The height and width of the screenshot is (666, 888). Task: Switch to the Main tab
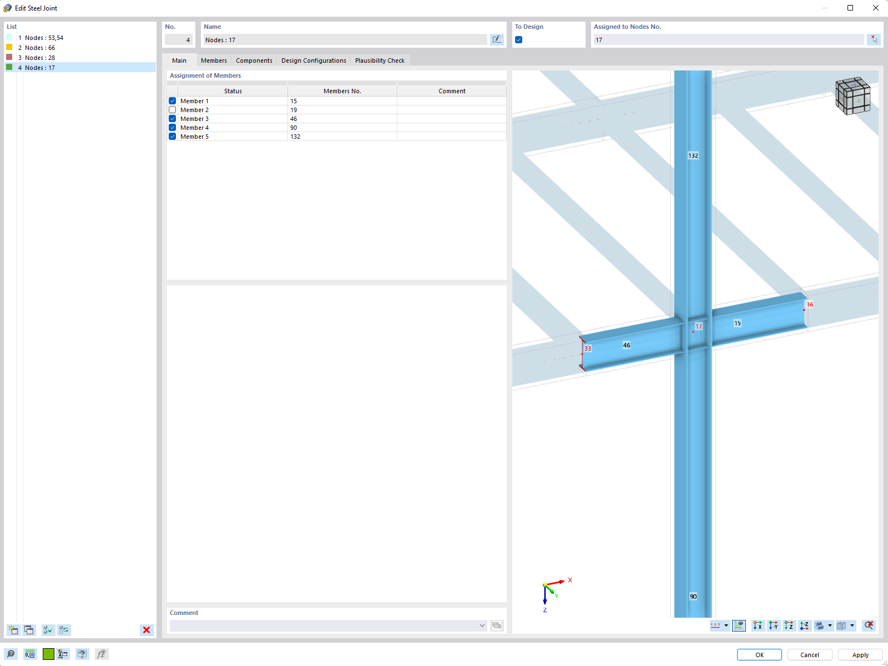click(179, 60)
